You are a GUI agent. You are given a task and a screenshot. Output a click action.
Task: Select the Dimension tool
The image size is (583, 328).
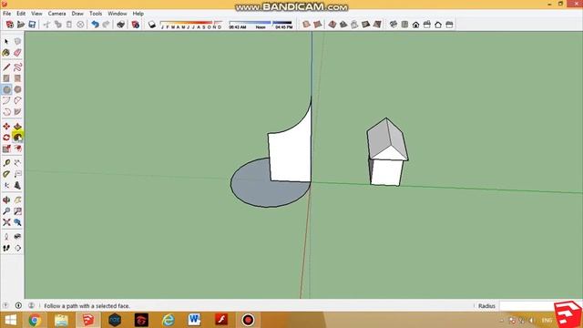[17, 163]
